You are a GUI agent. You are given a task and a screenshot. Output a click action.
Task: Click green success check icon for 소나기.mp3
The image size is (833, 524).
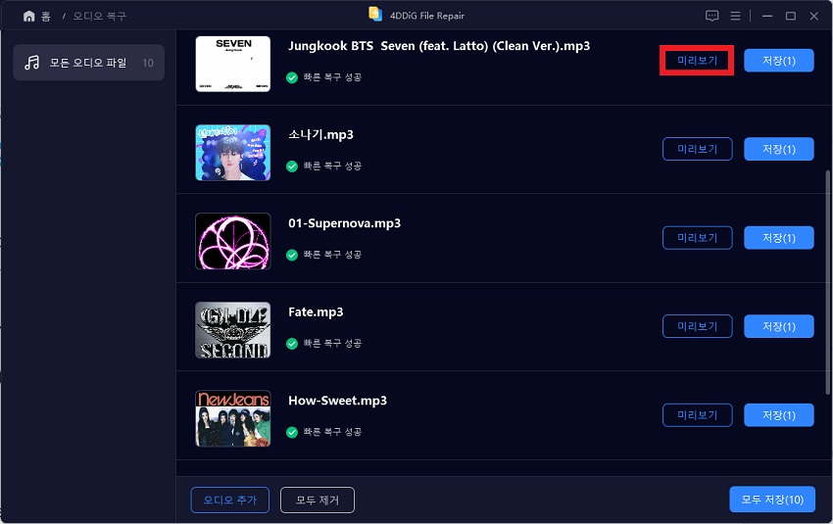click(292, 167)
